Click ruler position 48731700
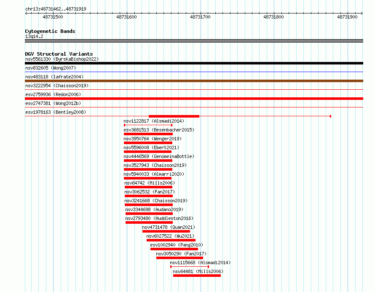 [x=200, y=17]
